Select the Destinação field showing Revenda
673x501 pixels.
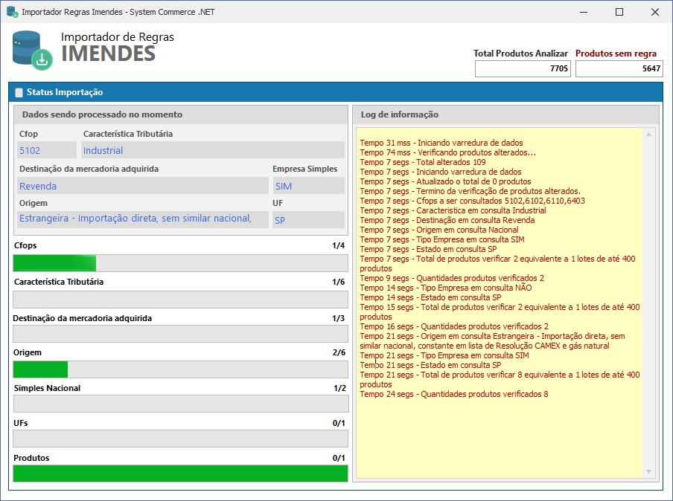pyautogui.click(x=141, y=186)
